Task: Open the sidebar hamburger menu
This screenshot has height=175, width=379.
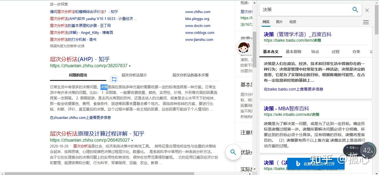Action: point(366,22)
